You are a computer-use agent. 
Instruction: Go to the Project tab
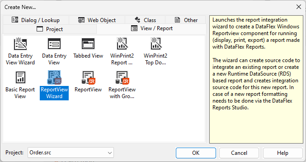(x=50, y=29)
